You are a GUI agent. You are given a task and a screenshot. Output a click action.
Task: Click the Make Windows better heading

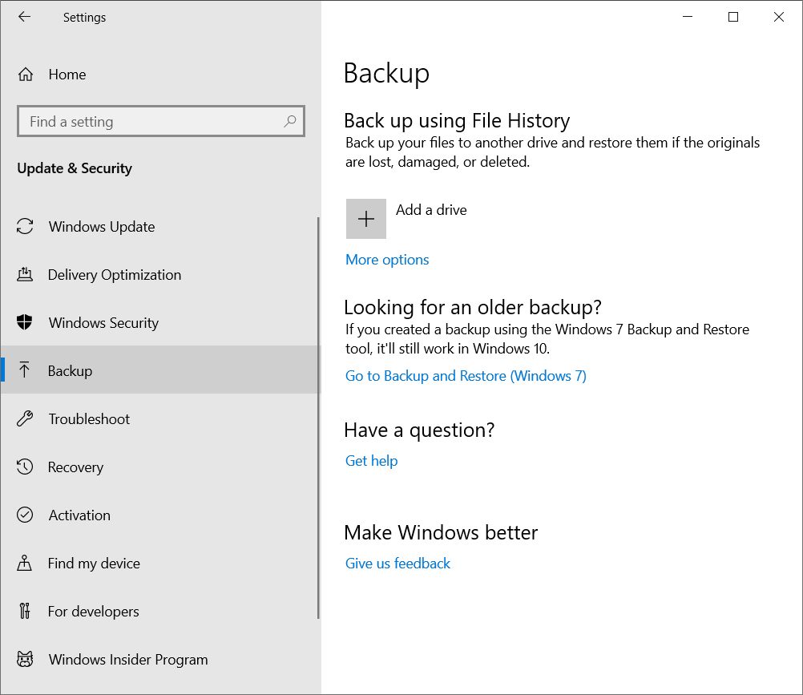[x=441, y=532]
